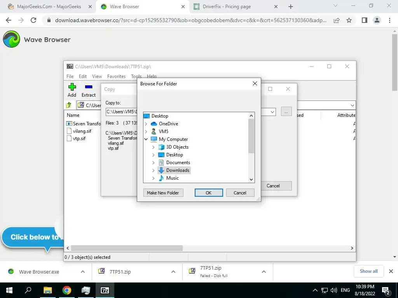
Task: Select My Computer in folder tree
Action: click(x=173, y=139)
